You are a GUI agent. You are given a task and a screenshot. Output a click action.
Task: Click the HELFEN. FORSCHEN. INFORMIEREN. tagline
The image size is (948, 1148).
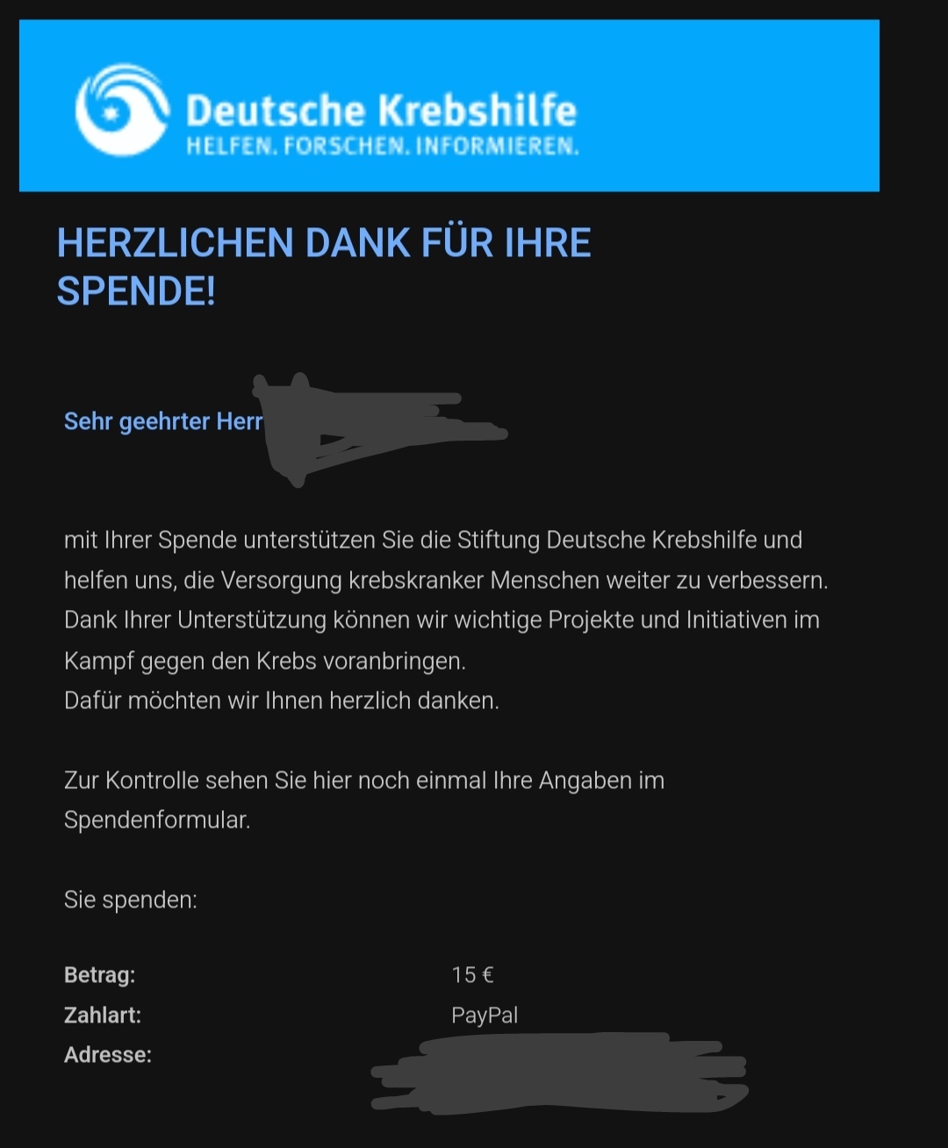tap(382, 146)
